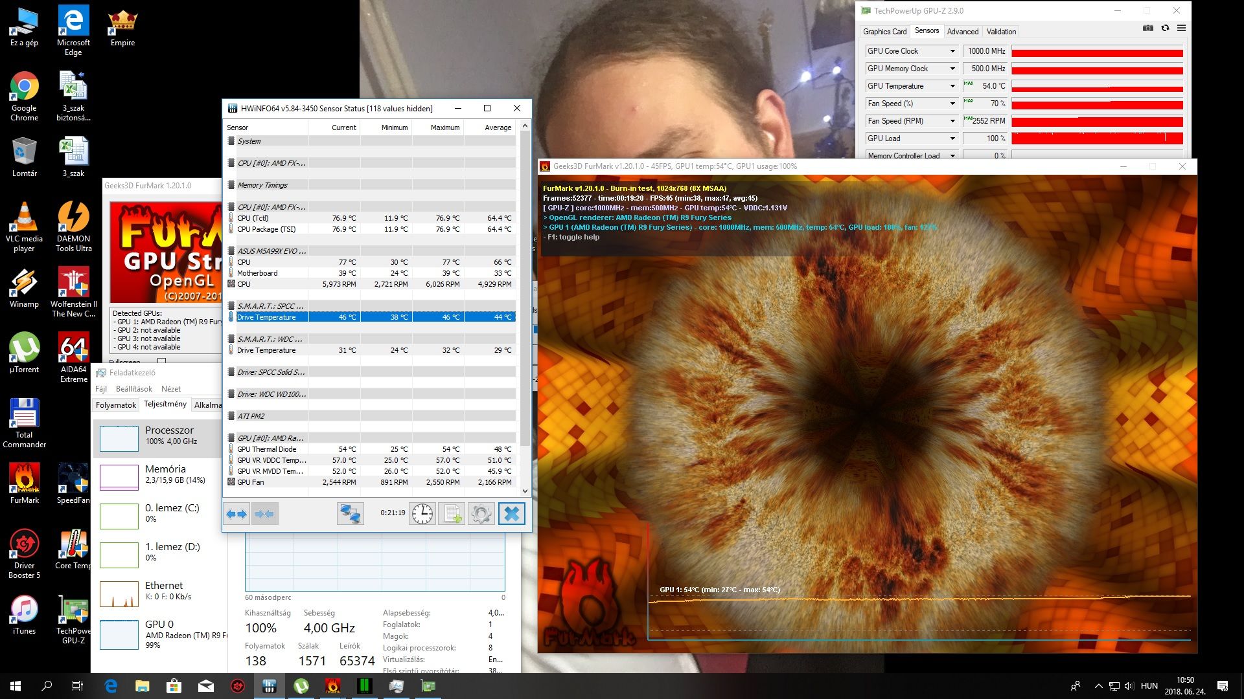1244x699 pixels.
Task: Open HWiNFO sensor settings gear
Action: [x=481, y=514]
